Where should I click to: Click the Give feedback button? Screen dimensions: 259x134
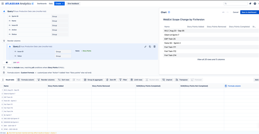click(x=73, y=3)
